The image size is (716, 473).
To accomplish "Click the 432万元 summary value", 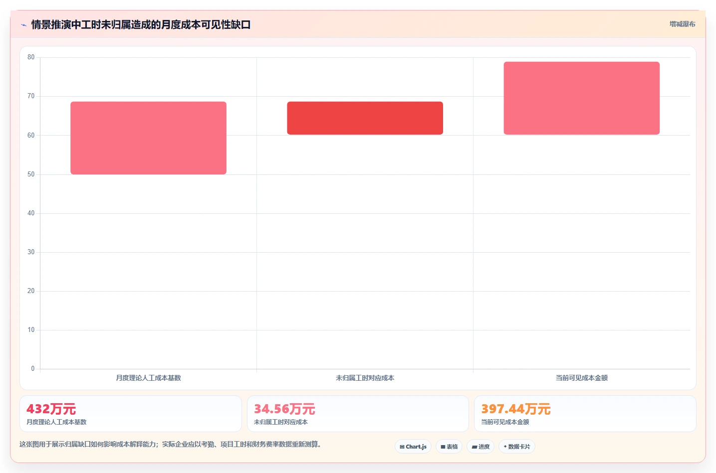I will point(51,409).
